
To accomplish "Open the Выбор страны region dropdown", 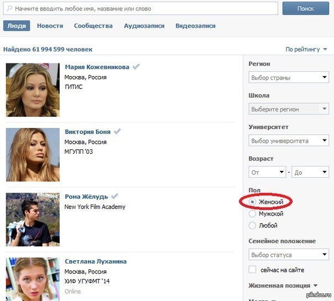I will (x=289, y=78).
